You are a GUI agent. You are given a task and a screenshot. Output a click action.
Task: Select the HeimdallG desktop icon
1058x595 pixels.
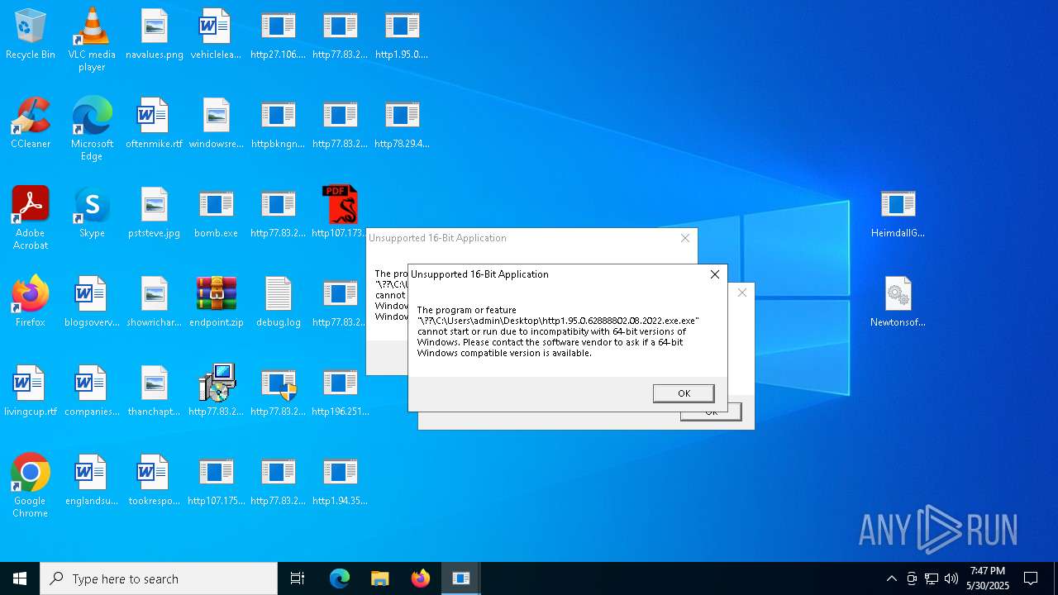[x=898, y=213]
